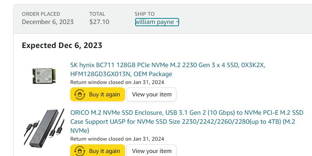Click the reorder cart icon for SK hynix SSD
Image resolution: width=312 pixels, height=156 pixels.
pos(80,94)
